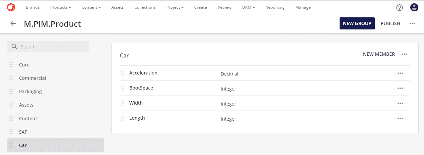Click the Length member name

[137, 118]
